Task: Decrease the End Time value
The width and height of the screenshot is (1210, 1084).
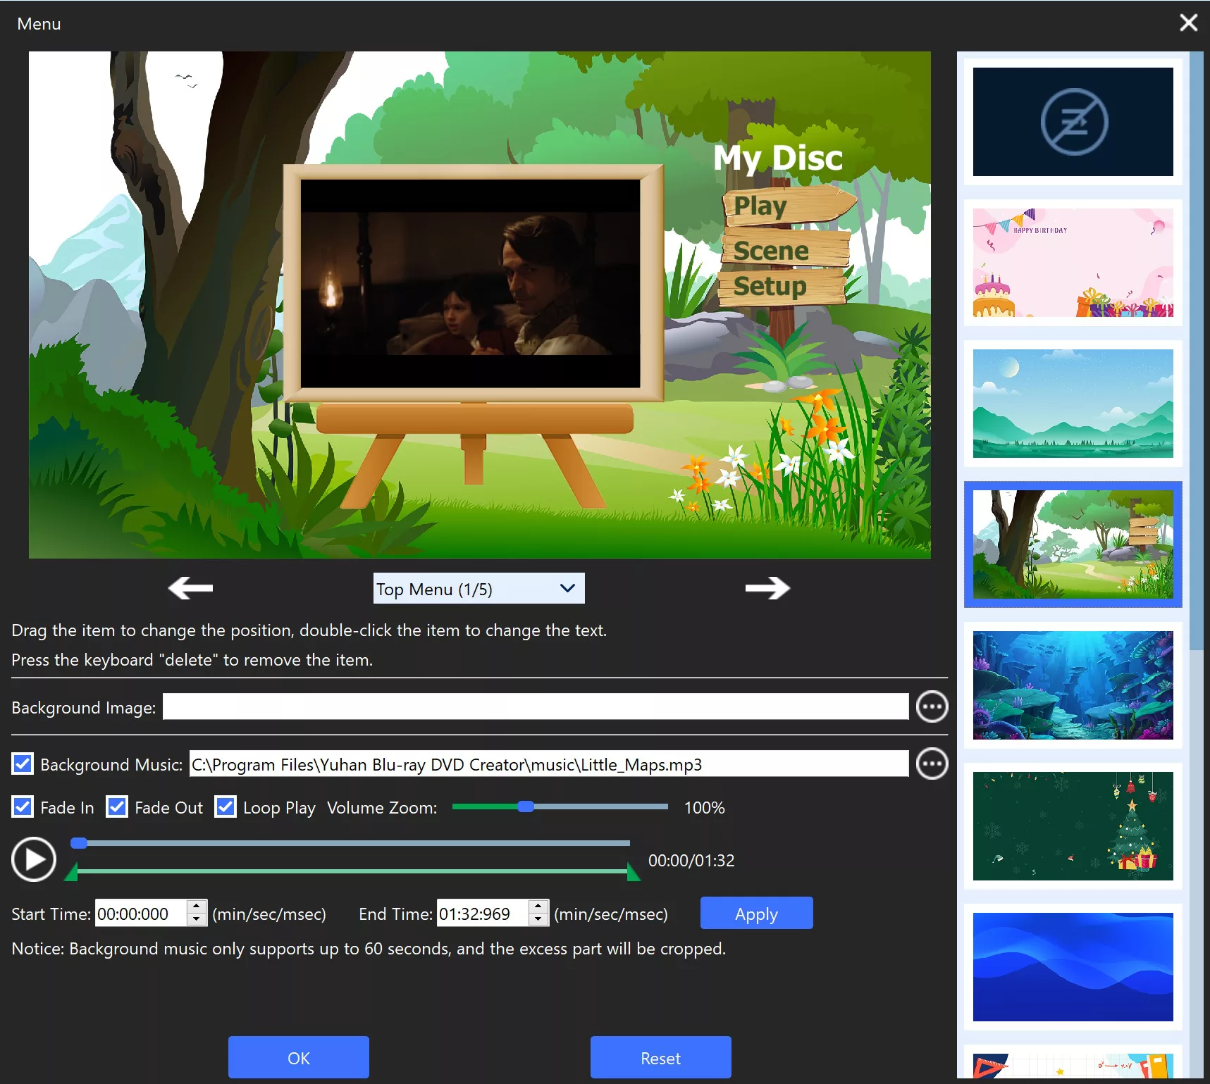Action: pyautogui.click(x=538, y=919)
